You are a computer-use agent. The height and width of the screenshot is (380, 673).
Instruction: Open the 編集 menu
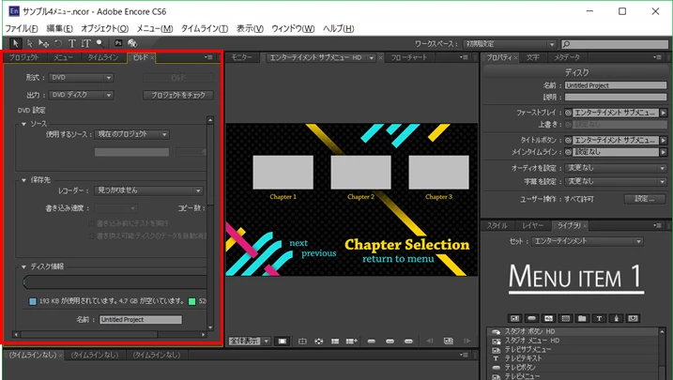(x=60, y=28)
